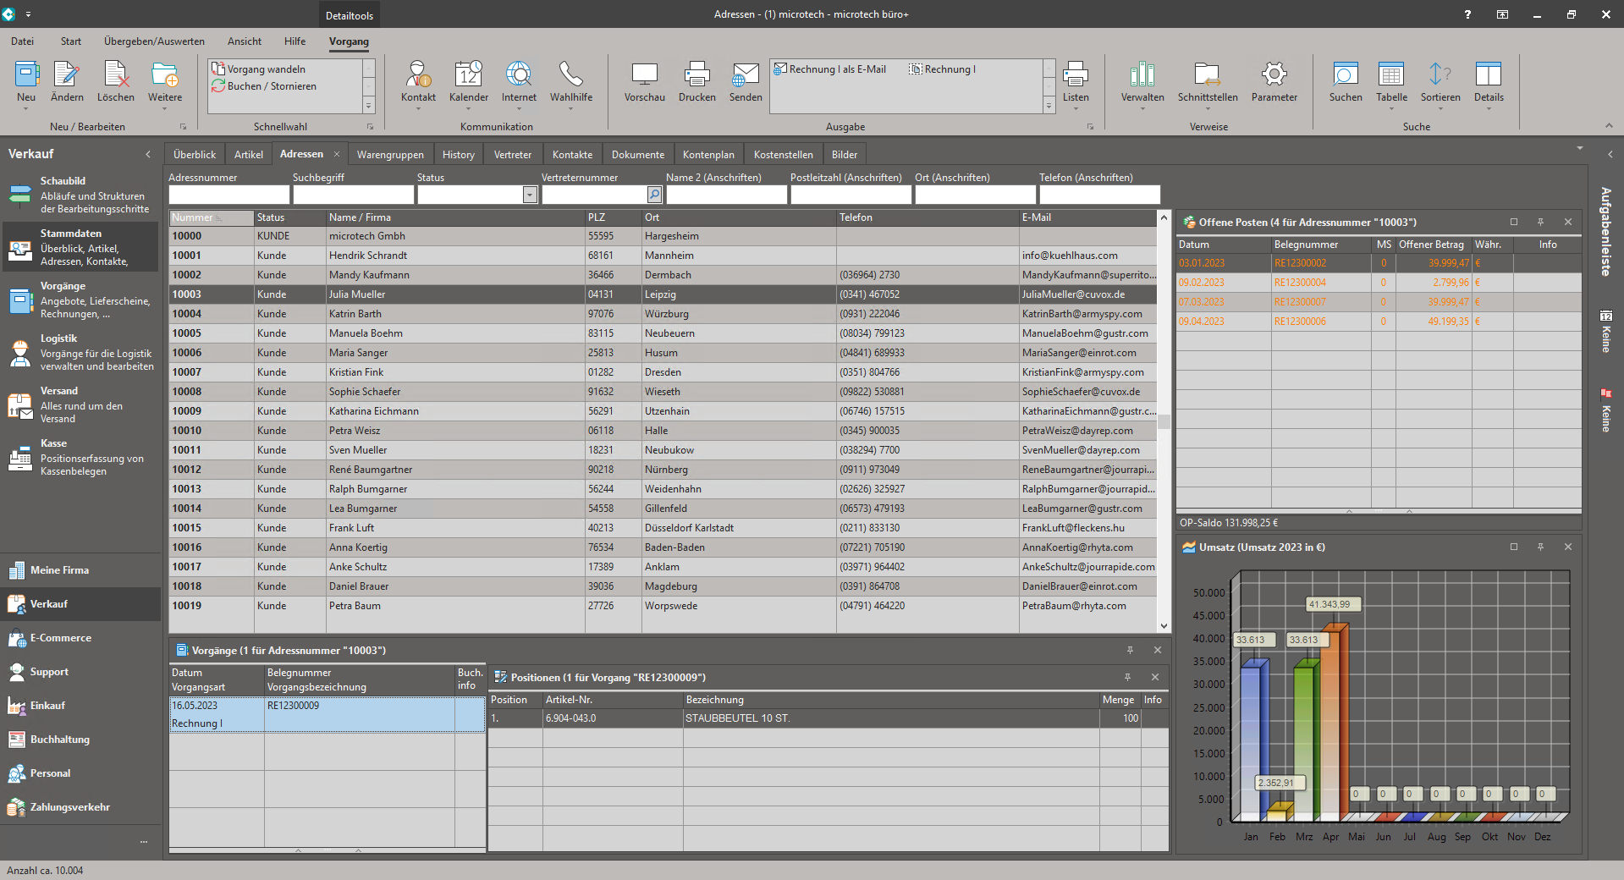Open the Übergeben/Auswerten menu

153,41
